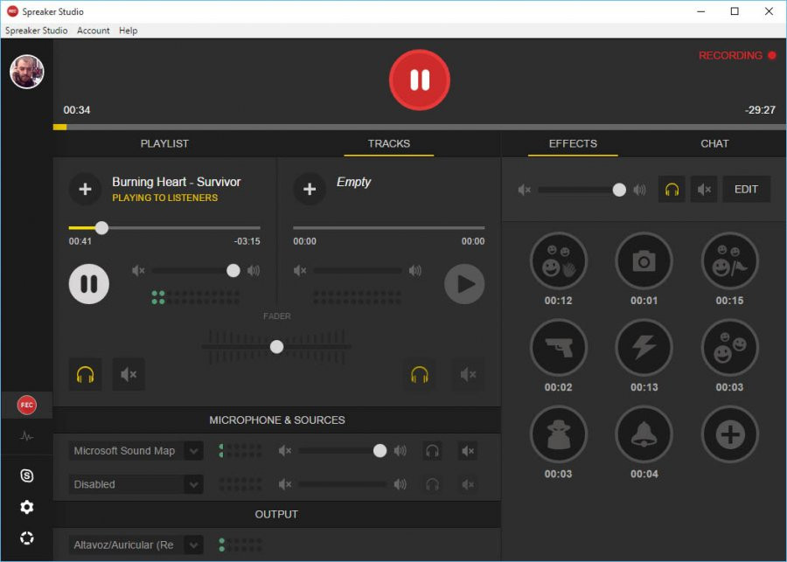Click the low-volume icon of Burning Heart deck
This screenshot has height=562, width=787.
point(138,271)
